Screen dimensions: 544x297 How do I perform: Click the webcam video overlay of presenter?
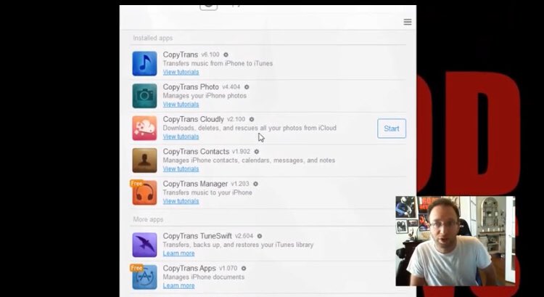(x=456, y=241)
